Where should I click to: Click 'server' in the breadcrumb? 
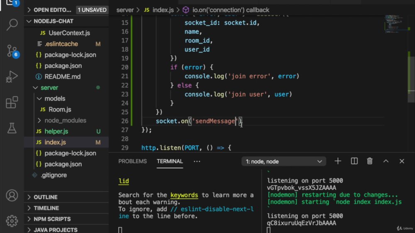125,10
